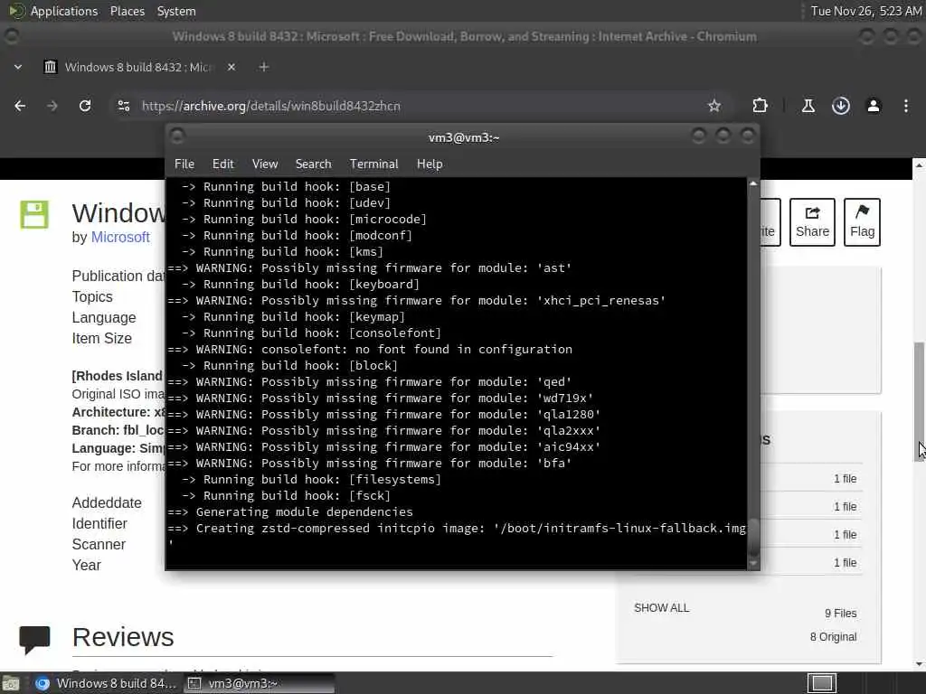Bookmark this page with star icon
Screen dimensions: 926x694
pos(714,107)
